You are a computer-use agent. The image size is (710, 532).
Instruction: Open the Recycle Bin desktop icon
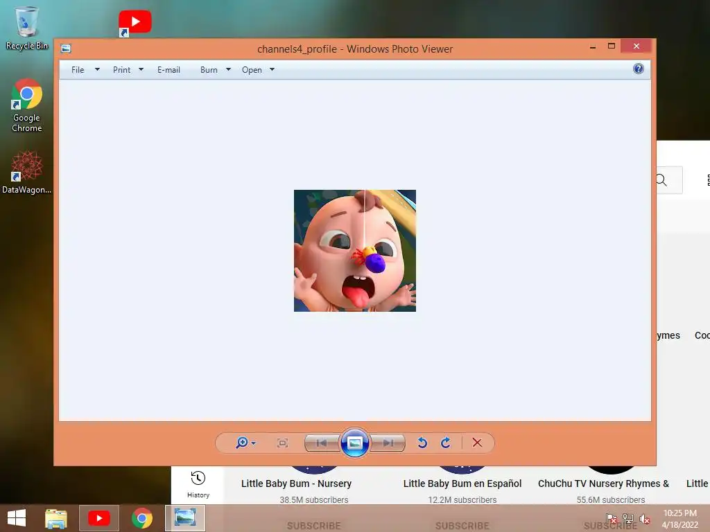[x=27, y=28]
